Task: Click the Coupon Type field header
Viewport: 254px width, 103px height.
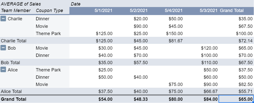Action: (49, 11)
